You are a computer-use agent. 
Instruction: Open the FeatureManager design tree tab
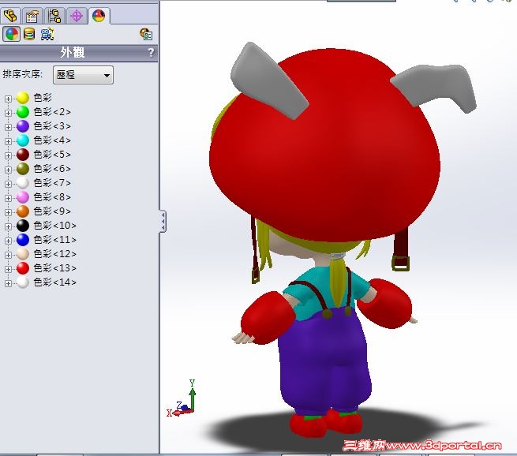click(10, 16)
